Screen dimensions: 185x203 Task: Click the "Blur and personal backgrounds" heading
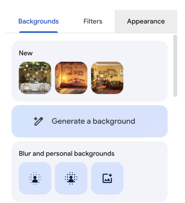66,154
